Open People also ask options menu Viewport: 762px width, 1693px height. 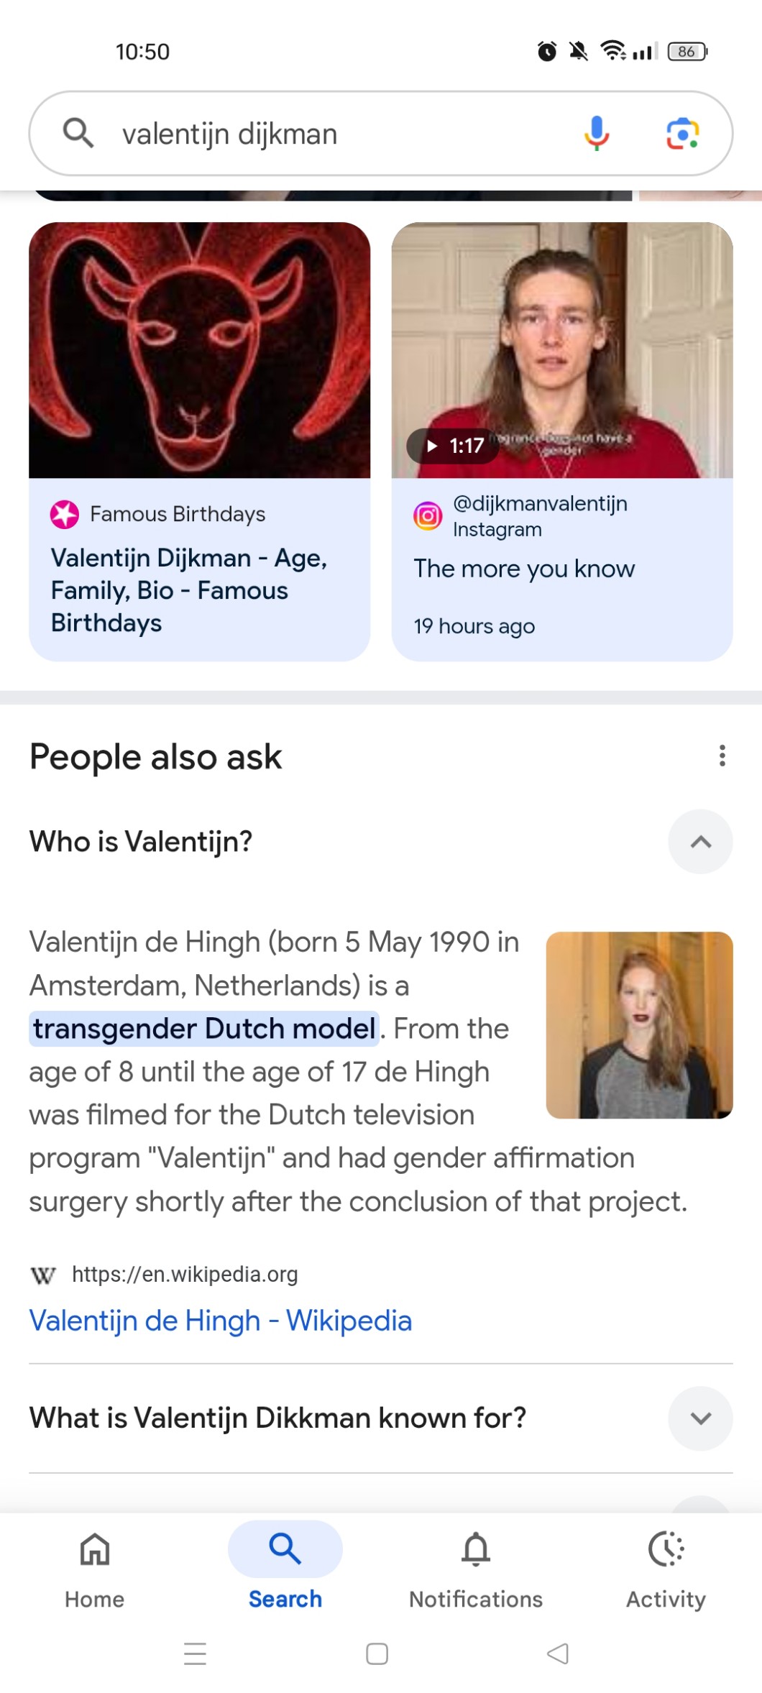click(722, 756)
